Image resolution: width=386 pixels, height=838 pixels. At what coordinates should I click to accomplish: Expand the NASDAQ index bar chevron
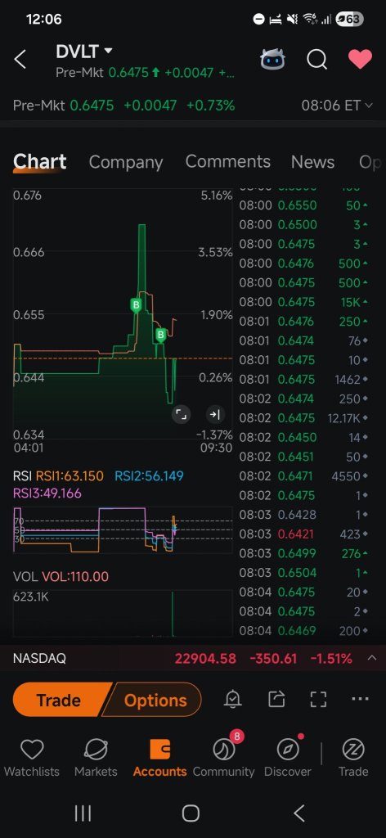372,658
